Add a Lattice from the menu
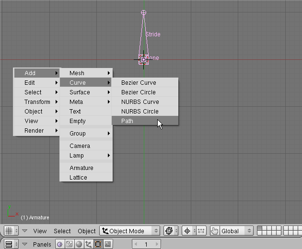 (x=86, y=177)
